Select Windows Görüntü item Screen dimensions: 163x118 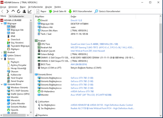(18, 88)
